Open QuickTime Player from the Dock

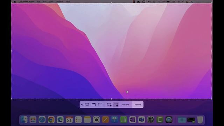(x=169, y=120)
